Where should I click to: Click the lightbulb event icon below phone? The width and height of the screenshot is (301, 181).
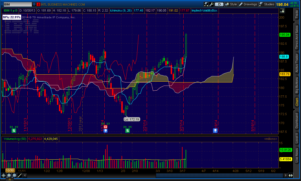point(106,131)
